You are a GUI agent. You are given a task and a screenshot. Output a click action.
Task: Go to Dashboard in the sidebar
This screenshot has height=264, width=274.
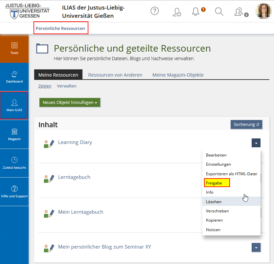tap(14, 77)
